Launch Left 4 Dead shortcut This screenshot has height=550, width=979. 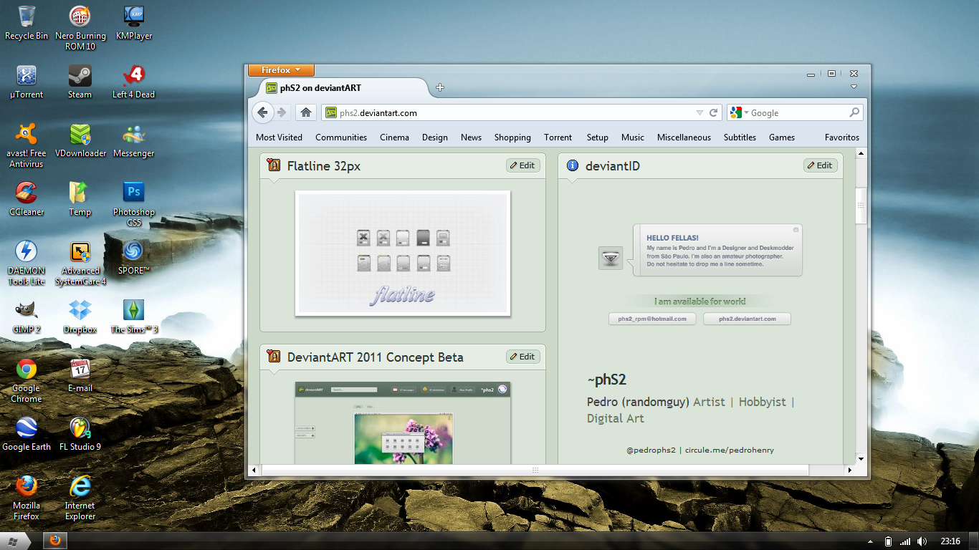134,82
